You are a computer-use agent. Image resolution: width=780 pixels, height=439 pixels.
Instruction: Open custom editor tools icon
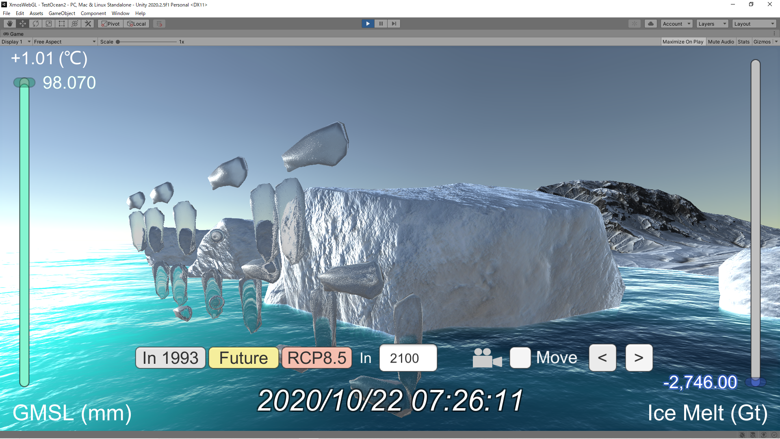point(88,24)
